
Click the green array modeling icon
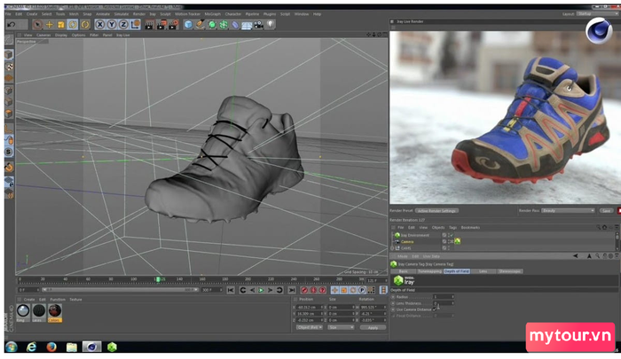(224, 25)
